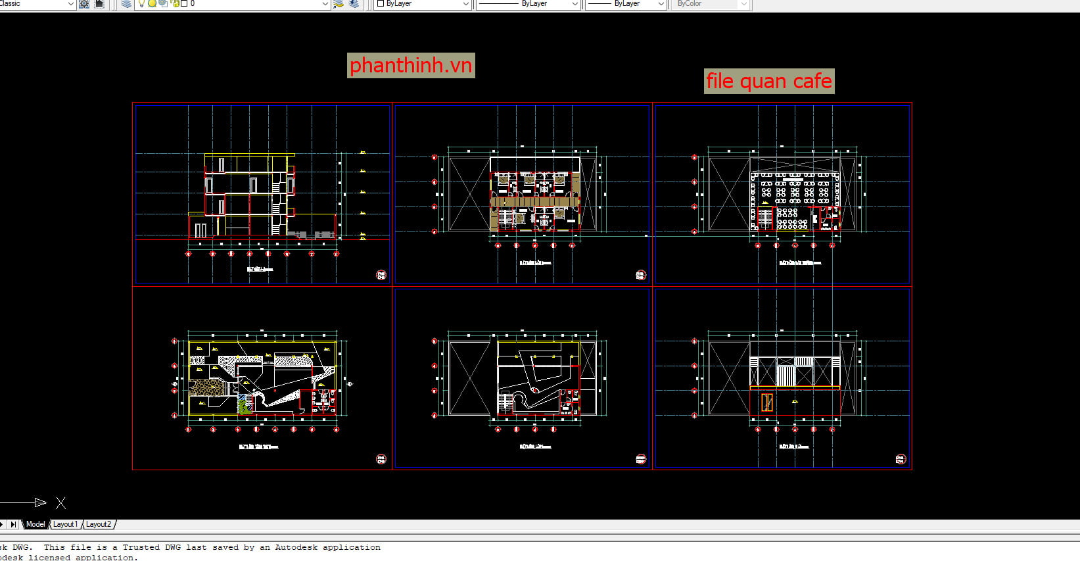1080x561 pixels.
Task: Switch to the Layout2 tab
Action: coord(99,524)
